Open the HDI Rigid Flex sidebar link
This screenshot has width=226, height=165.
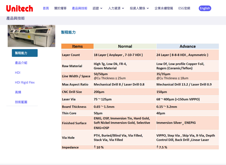click(25, 82)
